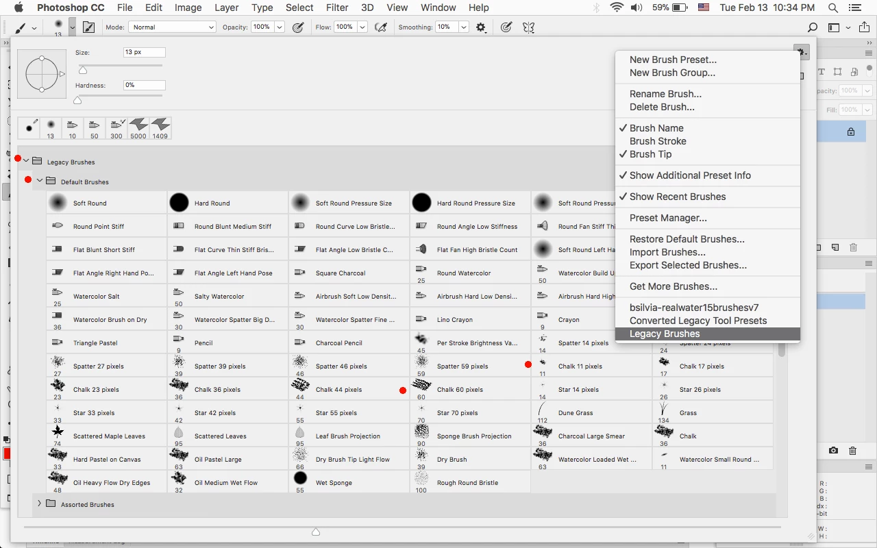Select recent soft round 13 brush

[x=51, y=127]
